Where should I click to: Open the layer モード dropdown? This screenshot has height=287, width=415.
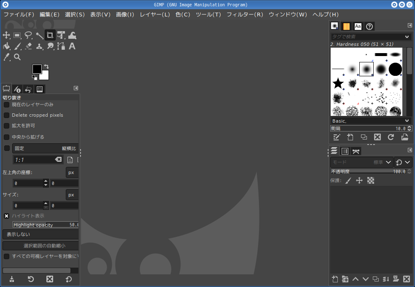point(361,162)
